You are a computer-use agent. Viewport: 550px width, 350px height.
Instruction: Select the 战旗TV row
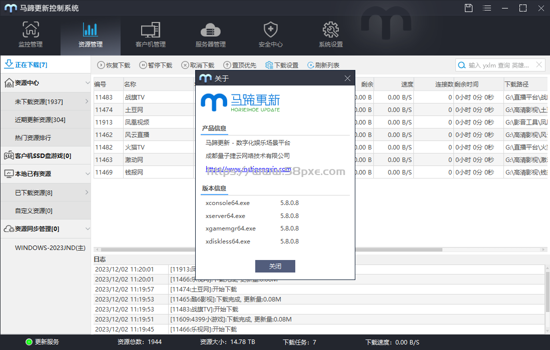pos(144,97)
